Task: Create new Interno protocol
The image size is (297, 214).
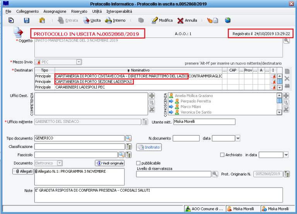Action: (x=115, y=20)
